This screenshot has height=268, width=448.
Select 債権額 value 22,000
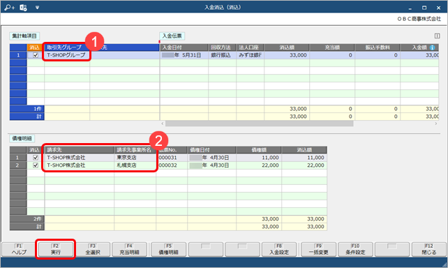pyautogui.click(x=259, y=165)
